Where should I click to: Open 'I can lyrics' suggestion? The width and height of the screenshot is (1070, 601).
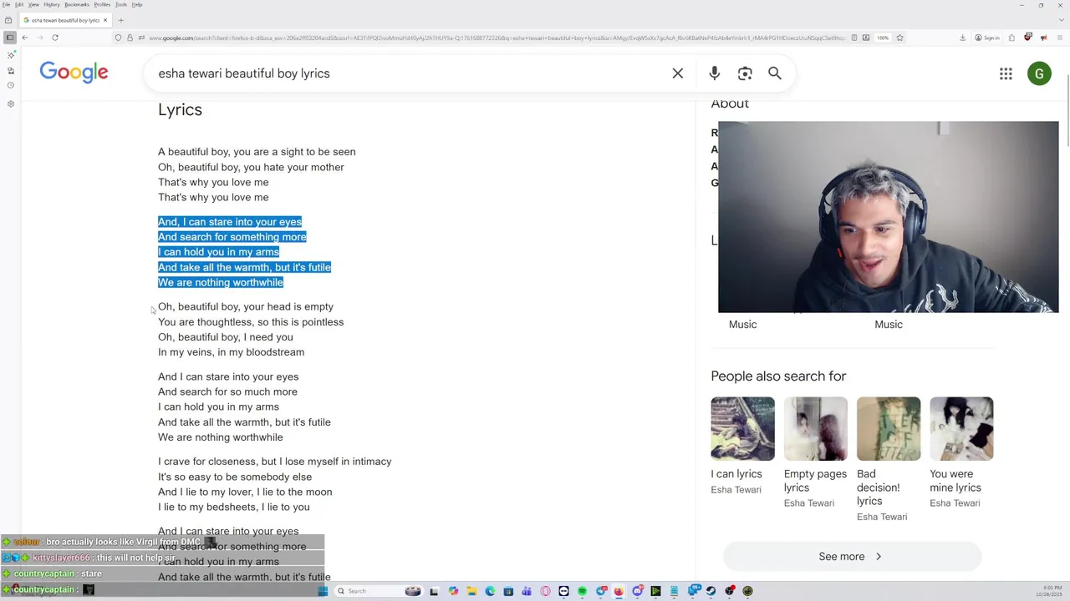pyautogui.click(x=736, y=474)
